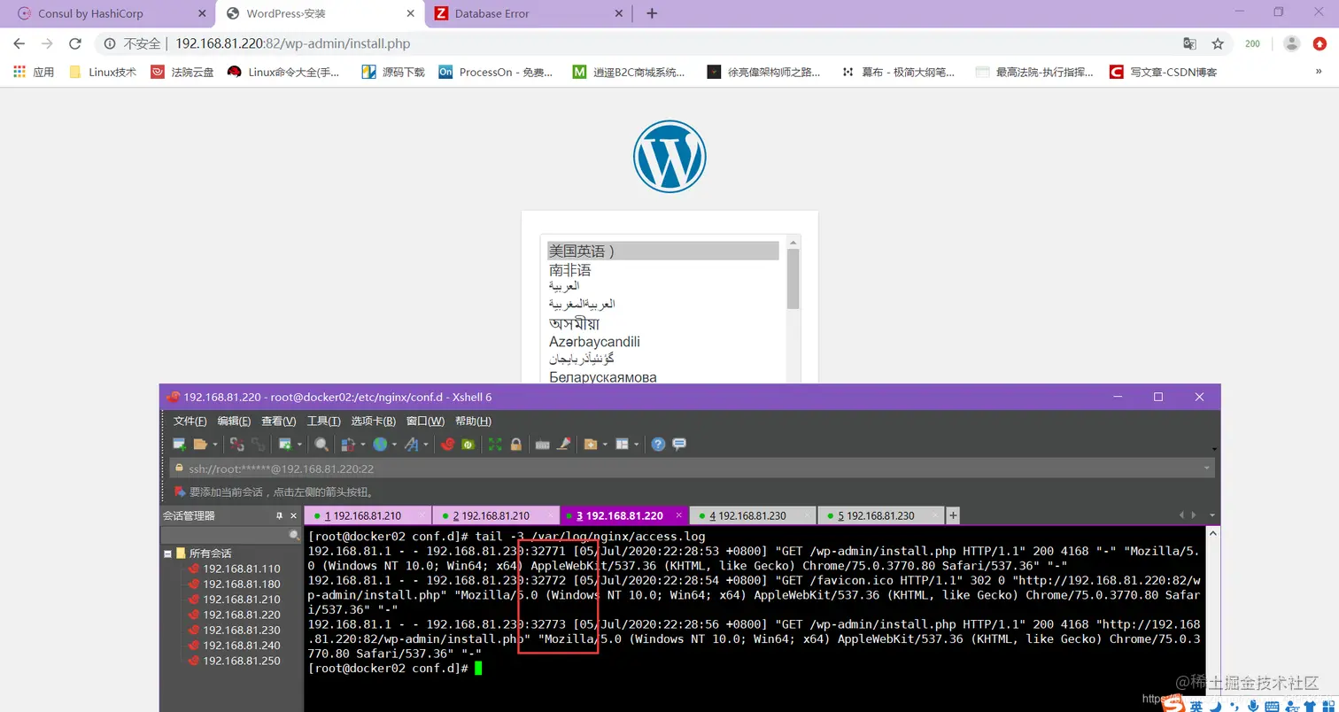The width and height of the screenshot is (1339, 712).
Task: Open the 查看(V) menu in Xshell
Action: 279,421
